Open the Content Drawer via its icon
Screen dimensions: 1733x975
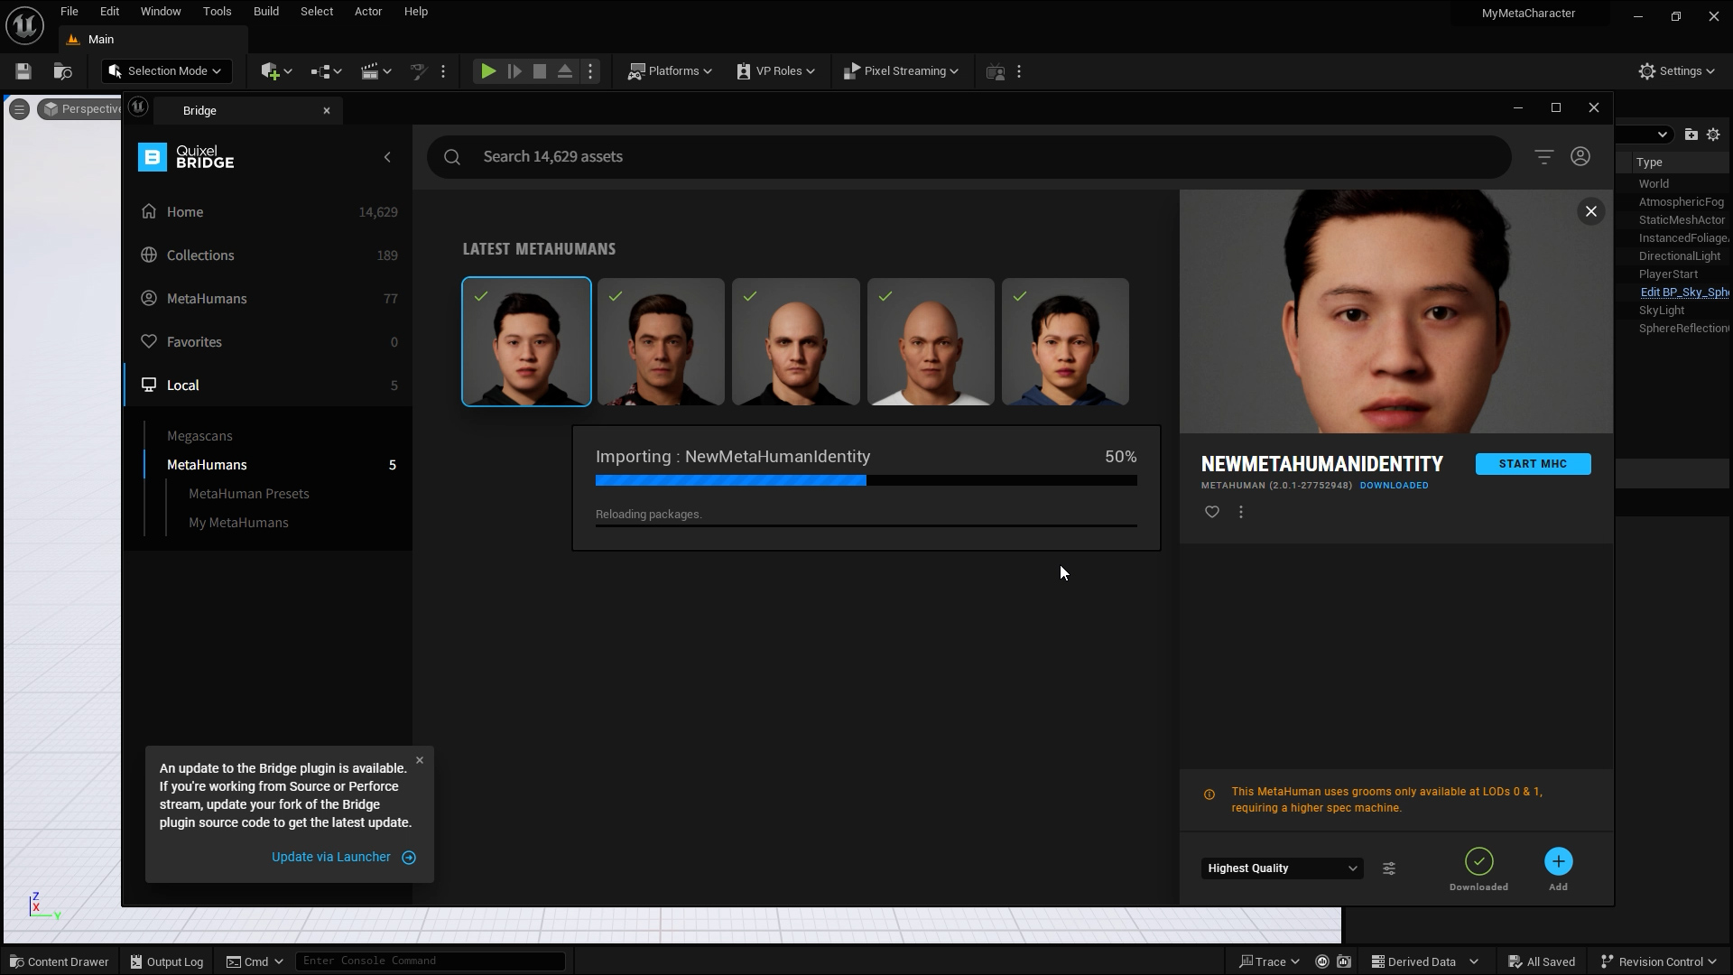(58, 961)
